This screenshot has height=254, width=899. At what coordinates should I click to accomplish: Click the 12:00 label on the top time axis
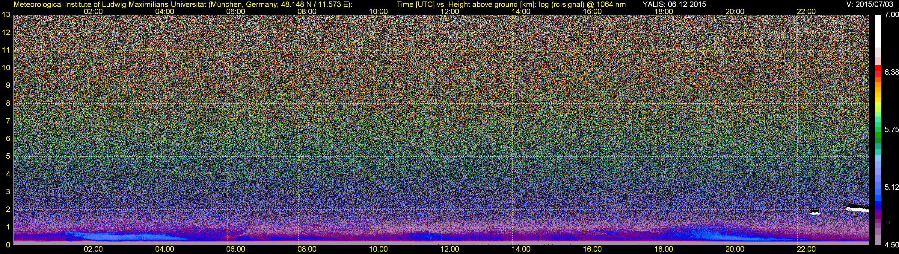coord(450,11)
